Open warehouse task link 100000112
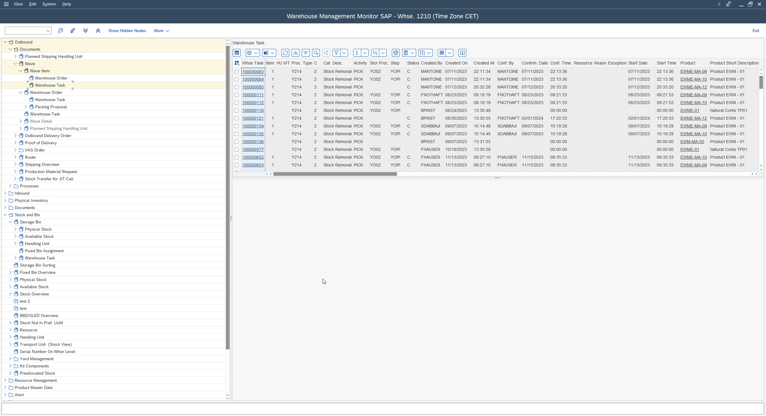This screenshot has width=766, height=416. coord(253,103)
